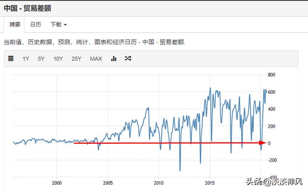Viewport: 308px width, 191px height.
Task: Click the 中国 - 贸易差额 page title
Action: [x=27, y=8]
